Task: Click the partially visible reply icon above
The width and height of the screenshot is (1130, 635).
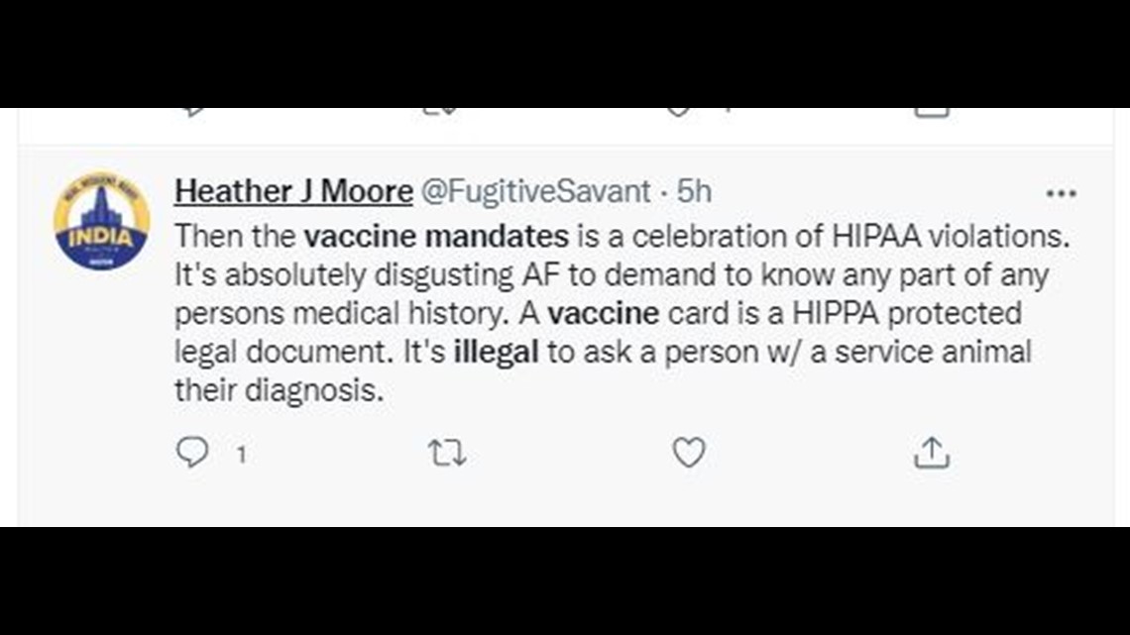Action: click(193, 111)
